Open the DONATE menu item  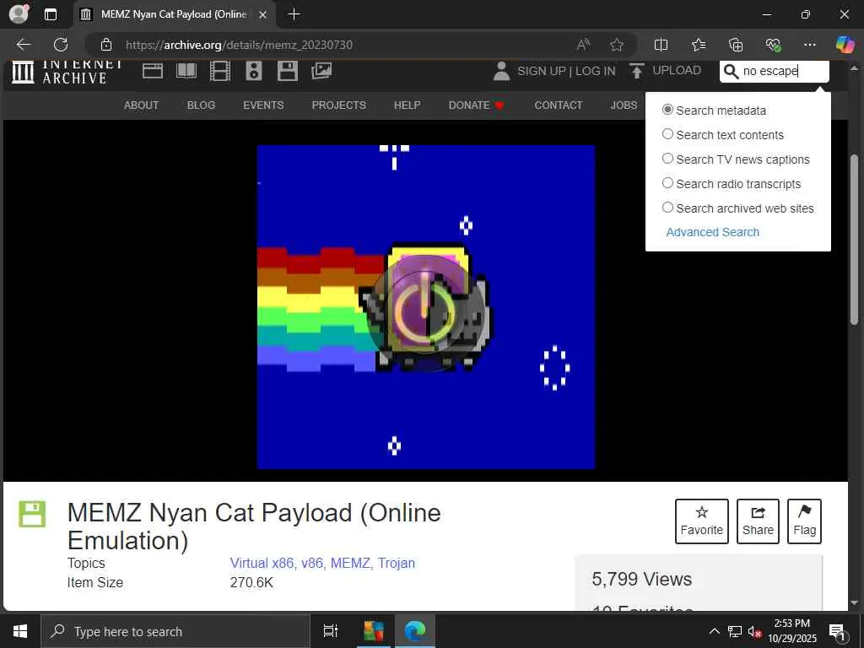476,105
